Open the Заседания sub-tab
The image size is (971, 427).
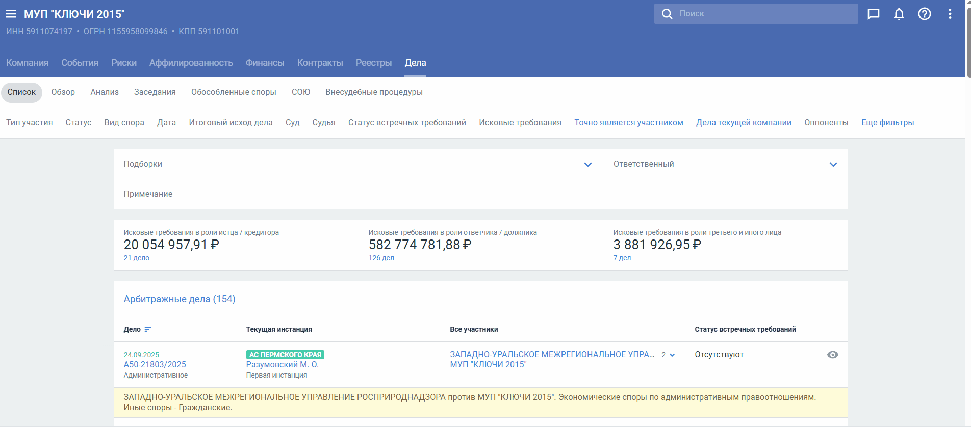[155, 92]
